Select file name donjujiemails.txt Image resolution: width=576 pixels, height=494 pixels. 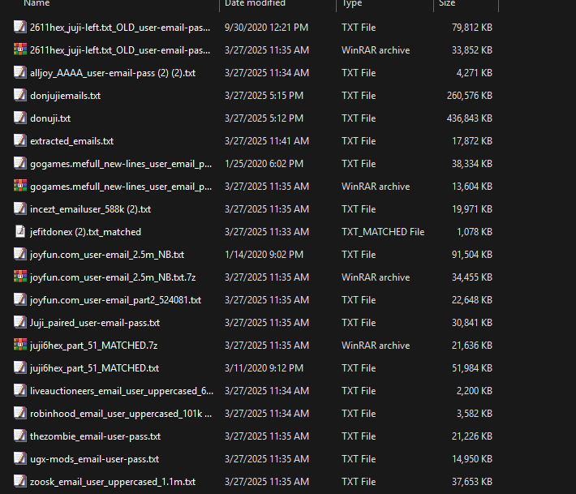[x=66, y=96]
